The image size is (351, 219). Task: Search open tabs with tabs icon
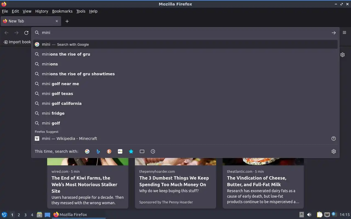point(142,151)
